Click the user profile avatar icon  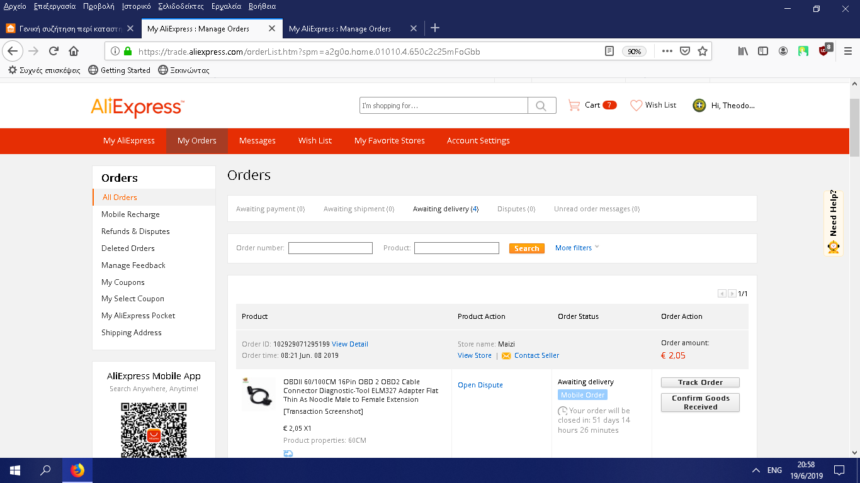point(699,106)
